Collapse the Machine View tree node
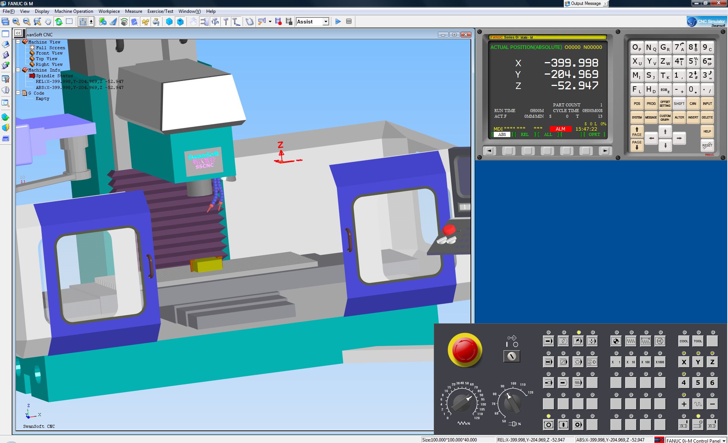Viewport: 728px width, 443px height. pyautogui.click(x=18, y=42)
